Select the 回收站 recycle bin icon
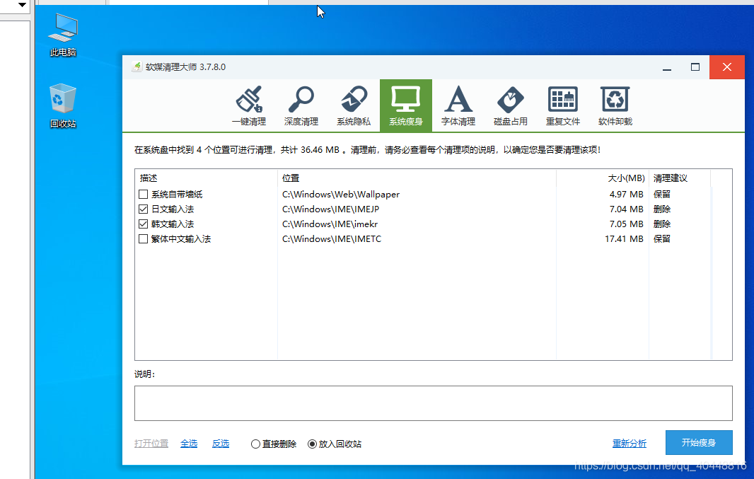The width and height of the screenshot is (754, 479). click(63, 106)
